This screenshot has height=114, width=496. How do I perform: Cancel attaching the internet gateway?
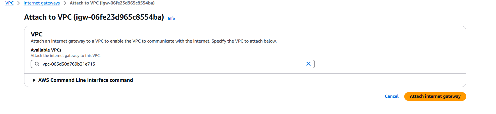(x=392, y=96)
